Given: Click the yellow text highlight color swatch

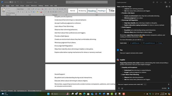Looking at the screenshot, I should (38, 12).
